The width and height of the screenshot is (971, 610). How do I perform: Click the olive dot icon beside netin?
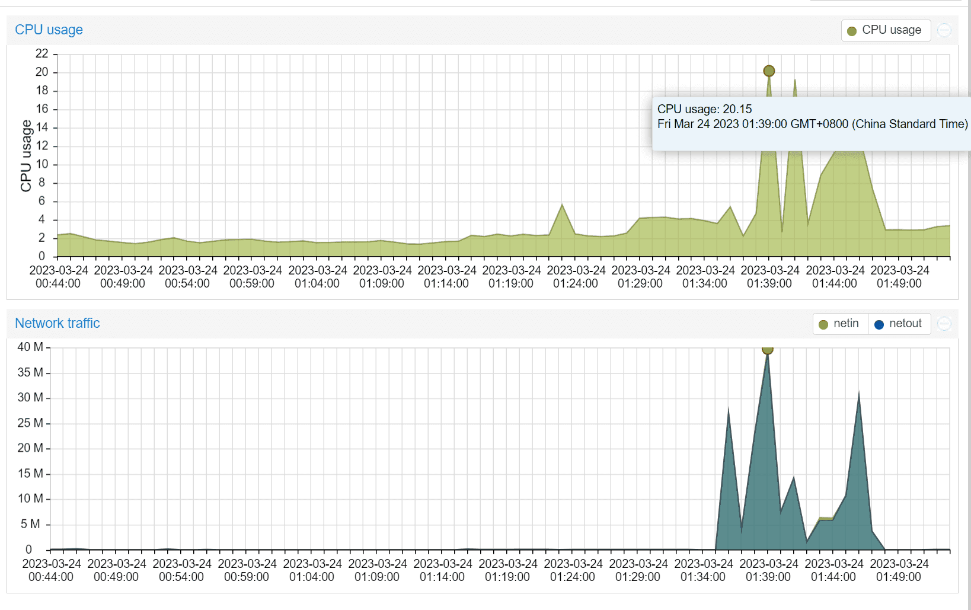coord(823,324)
